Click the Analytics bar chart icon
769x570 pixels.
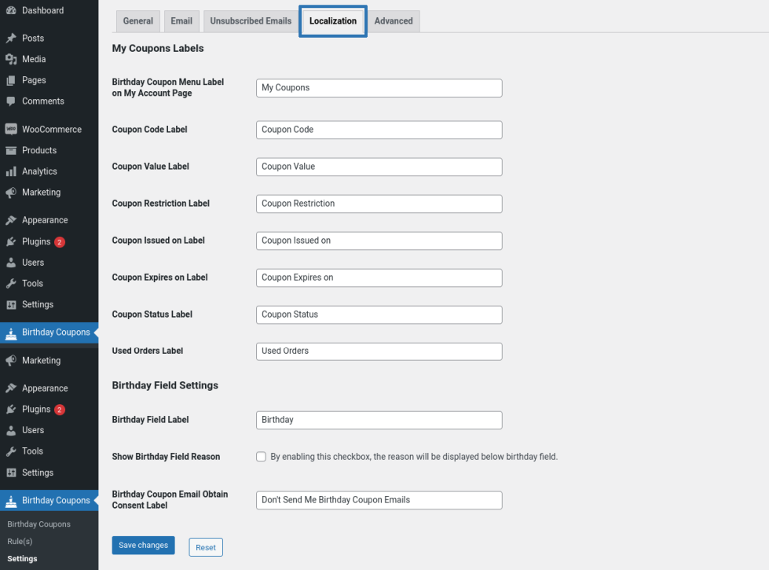(x=11, y=171)
